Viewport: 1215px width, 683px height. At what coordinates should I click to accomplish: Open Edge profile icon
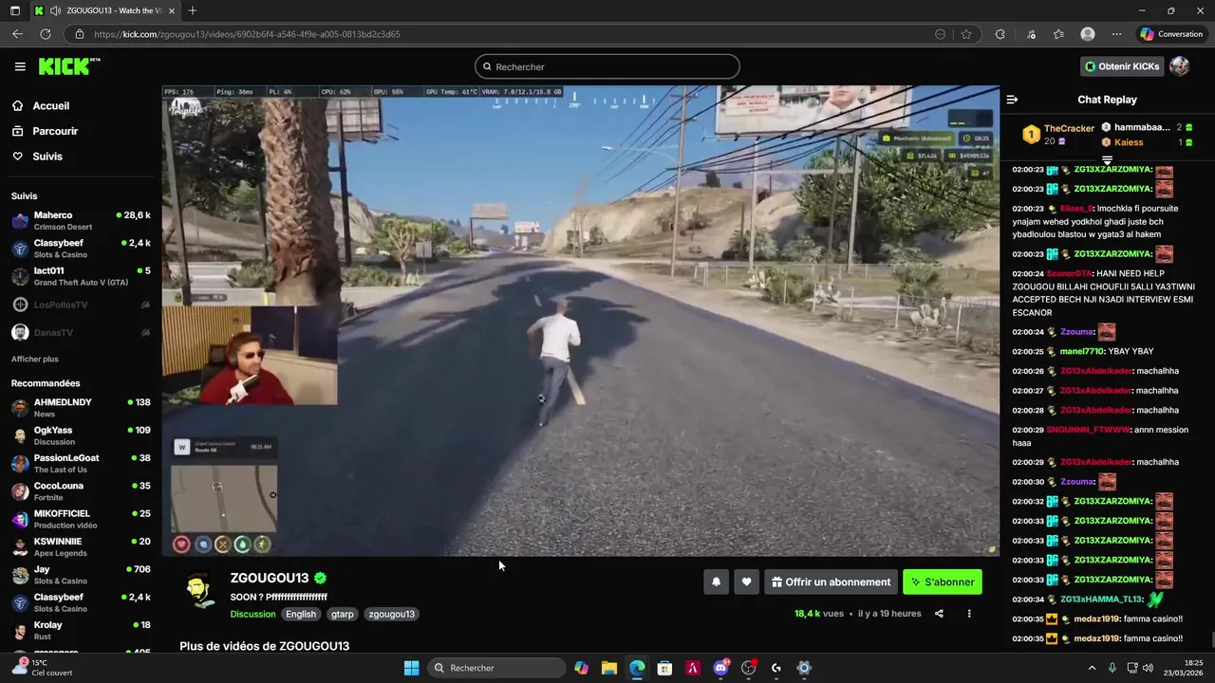(x=1088, y=34)
